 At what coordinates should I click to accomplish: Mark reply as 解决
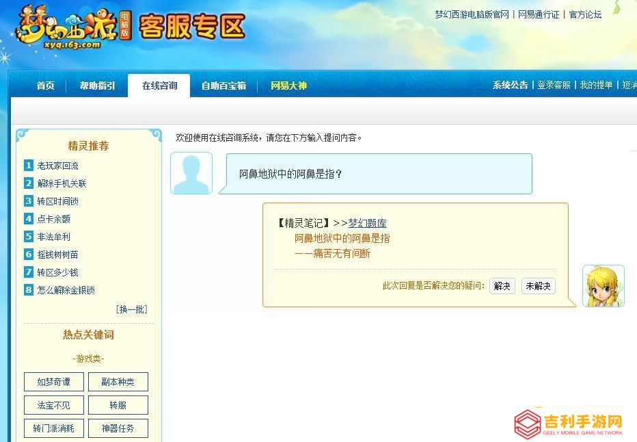[502, 286]
